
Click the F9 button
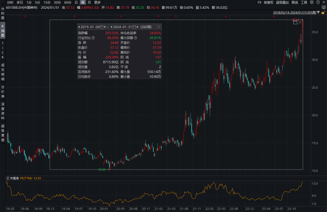point(259,2)
